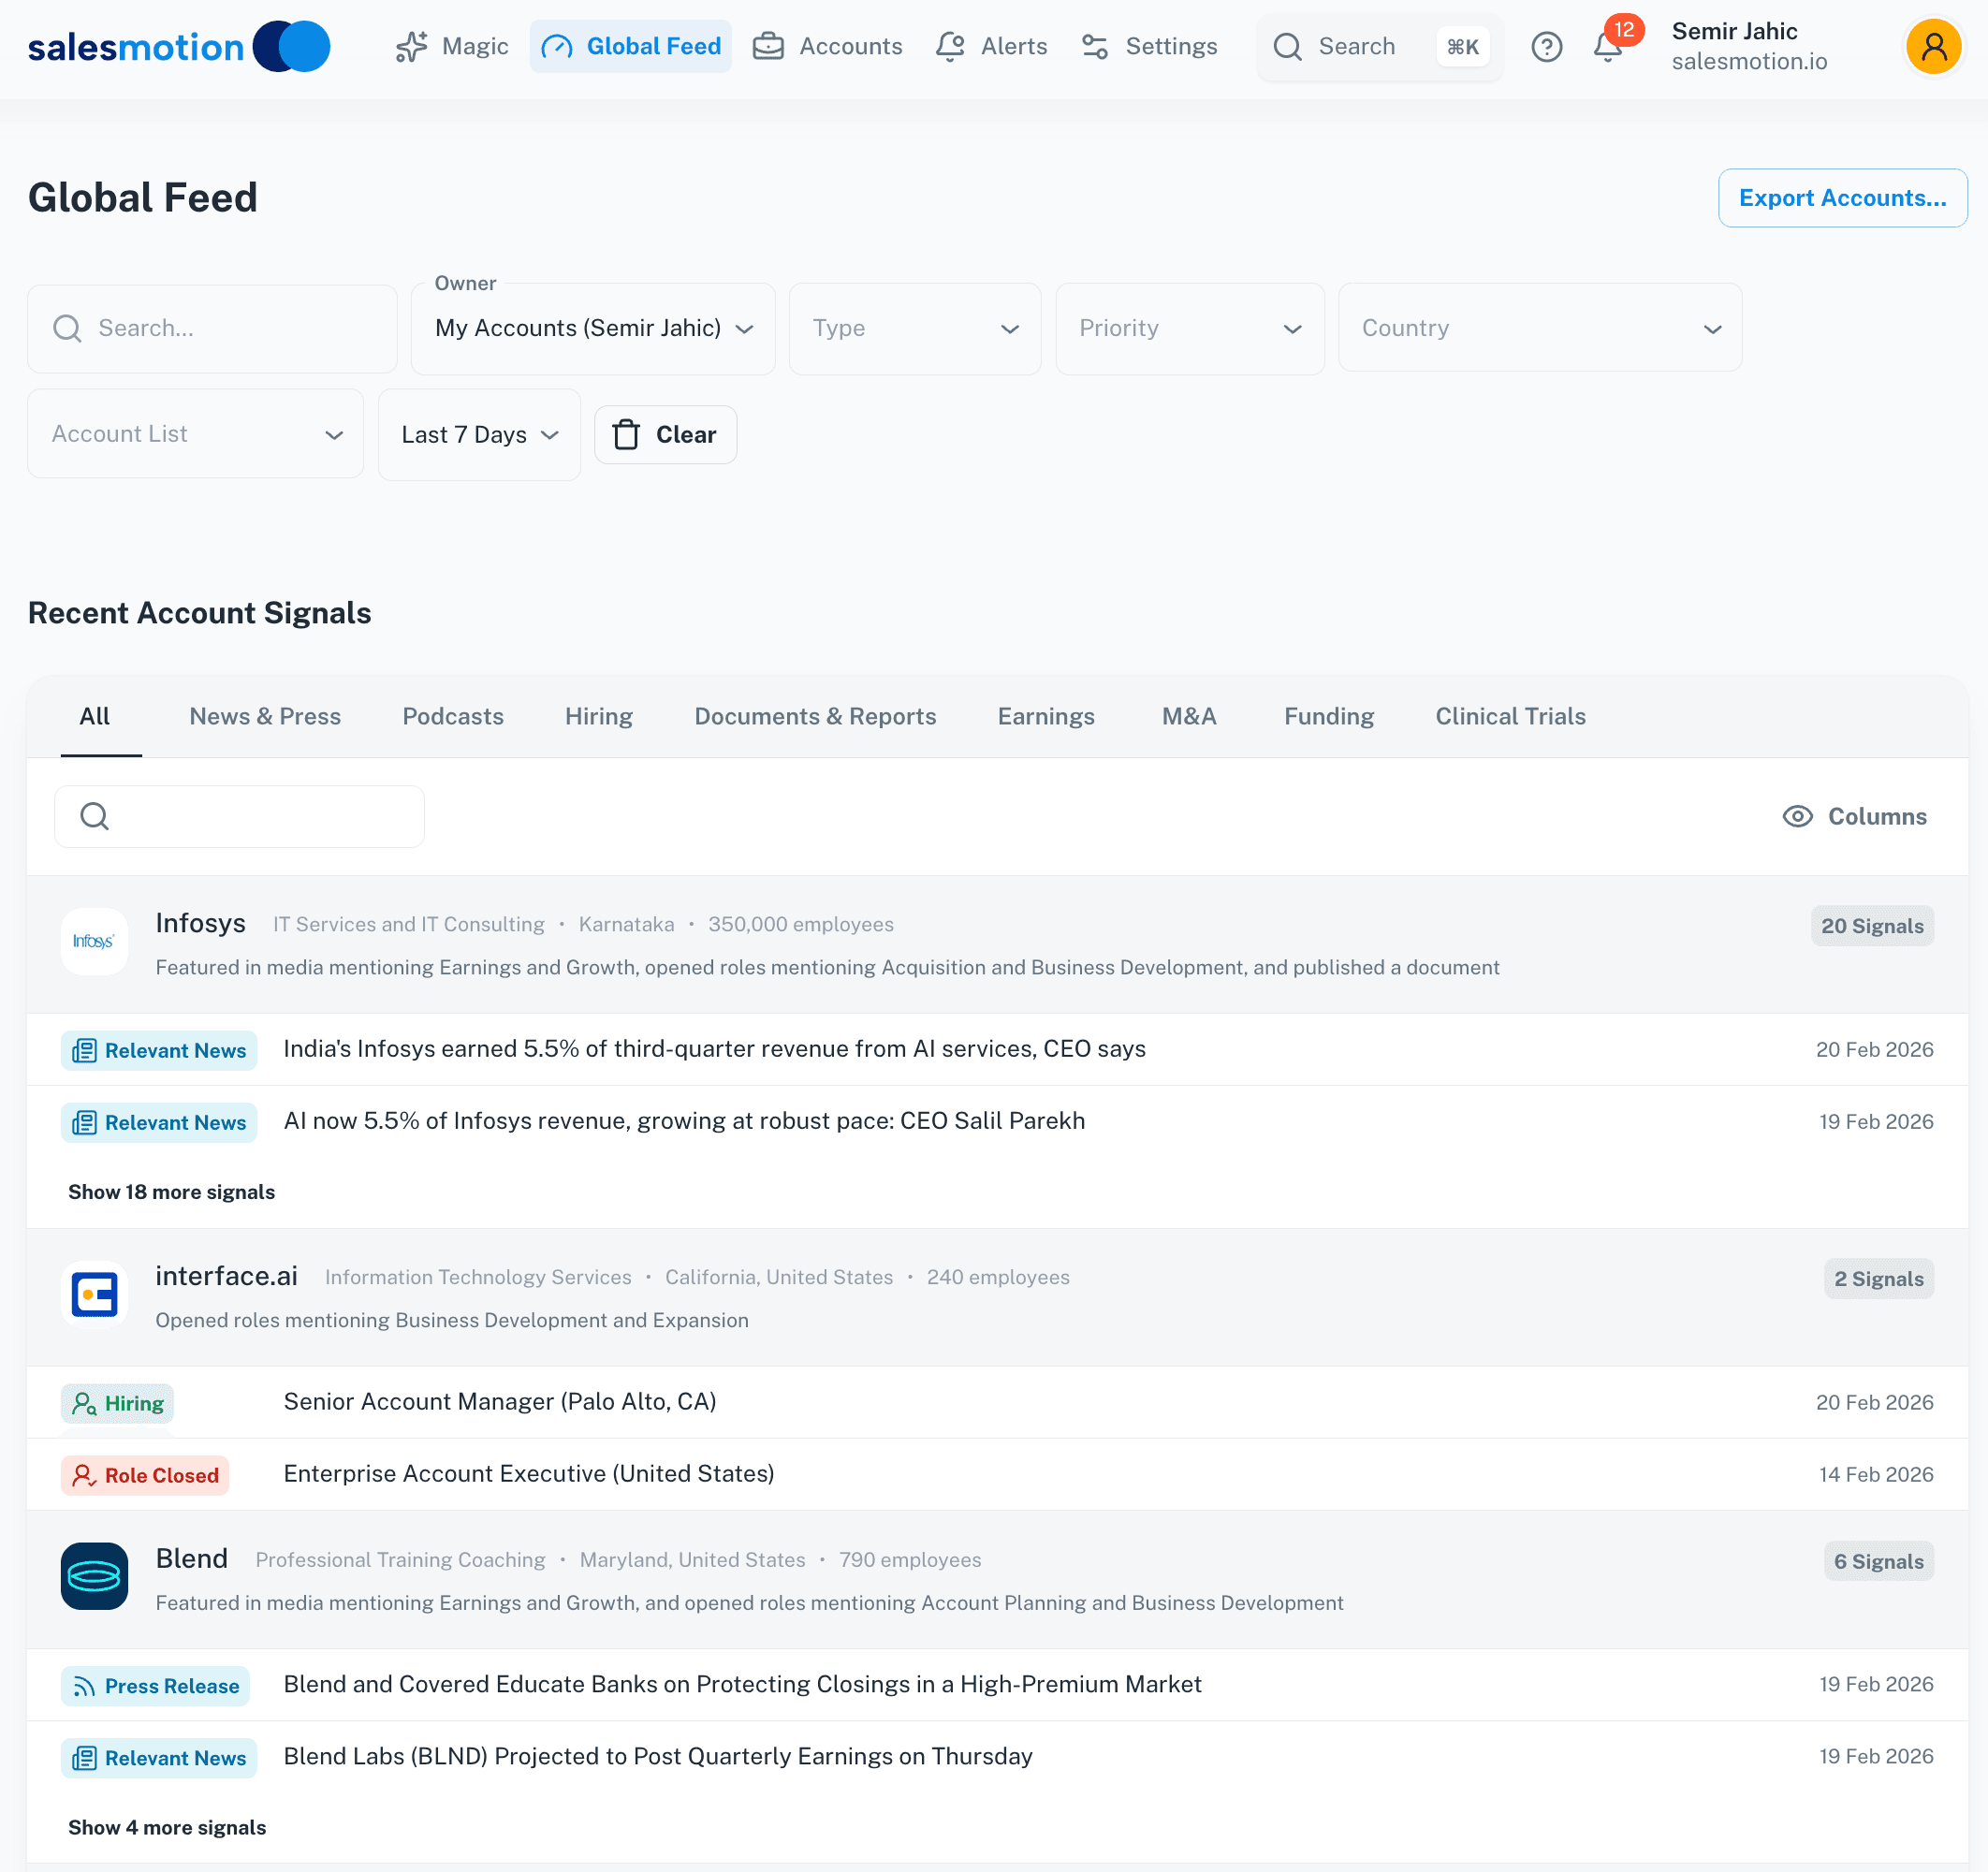Show 4 more Blend signals

pyautogui.click(x=166, y=1827)
